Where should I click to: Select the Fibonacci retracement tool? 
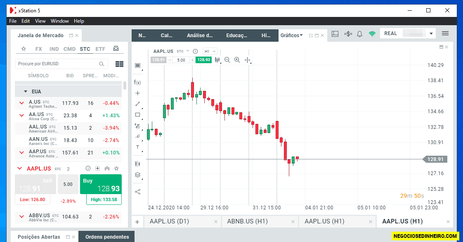coord(137,126)
